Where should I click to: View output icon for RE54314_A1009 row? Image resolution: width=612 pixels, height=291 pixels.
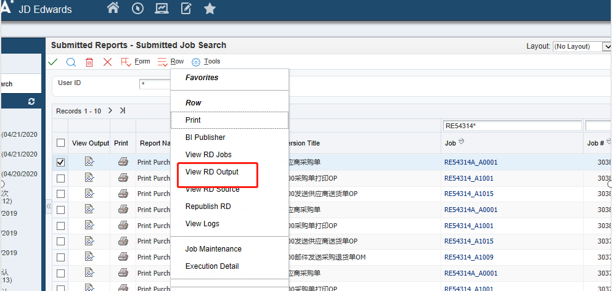point(89,256)
